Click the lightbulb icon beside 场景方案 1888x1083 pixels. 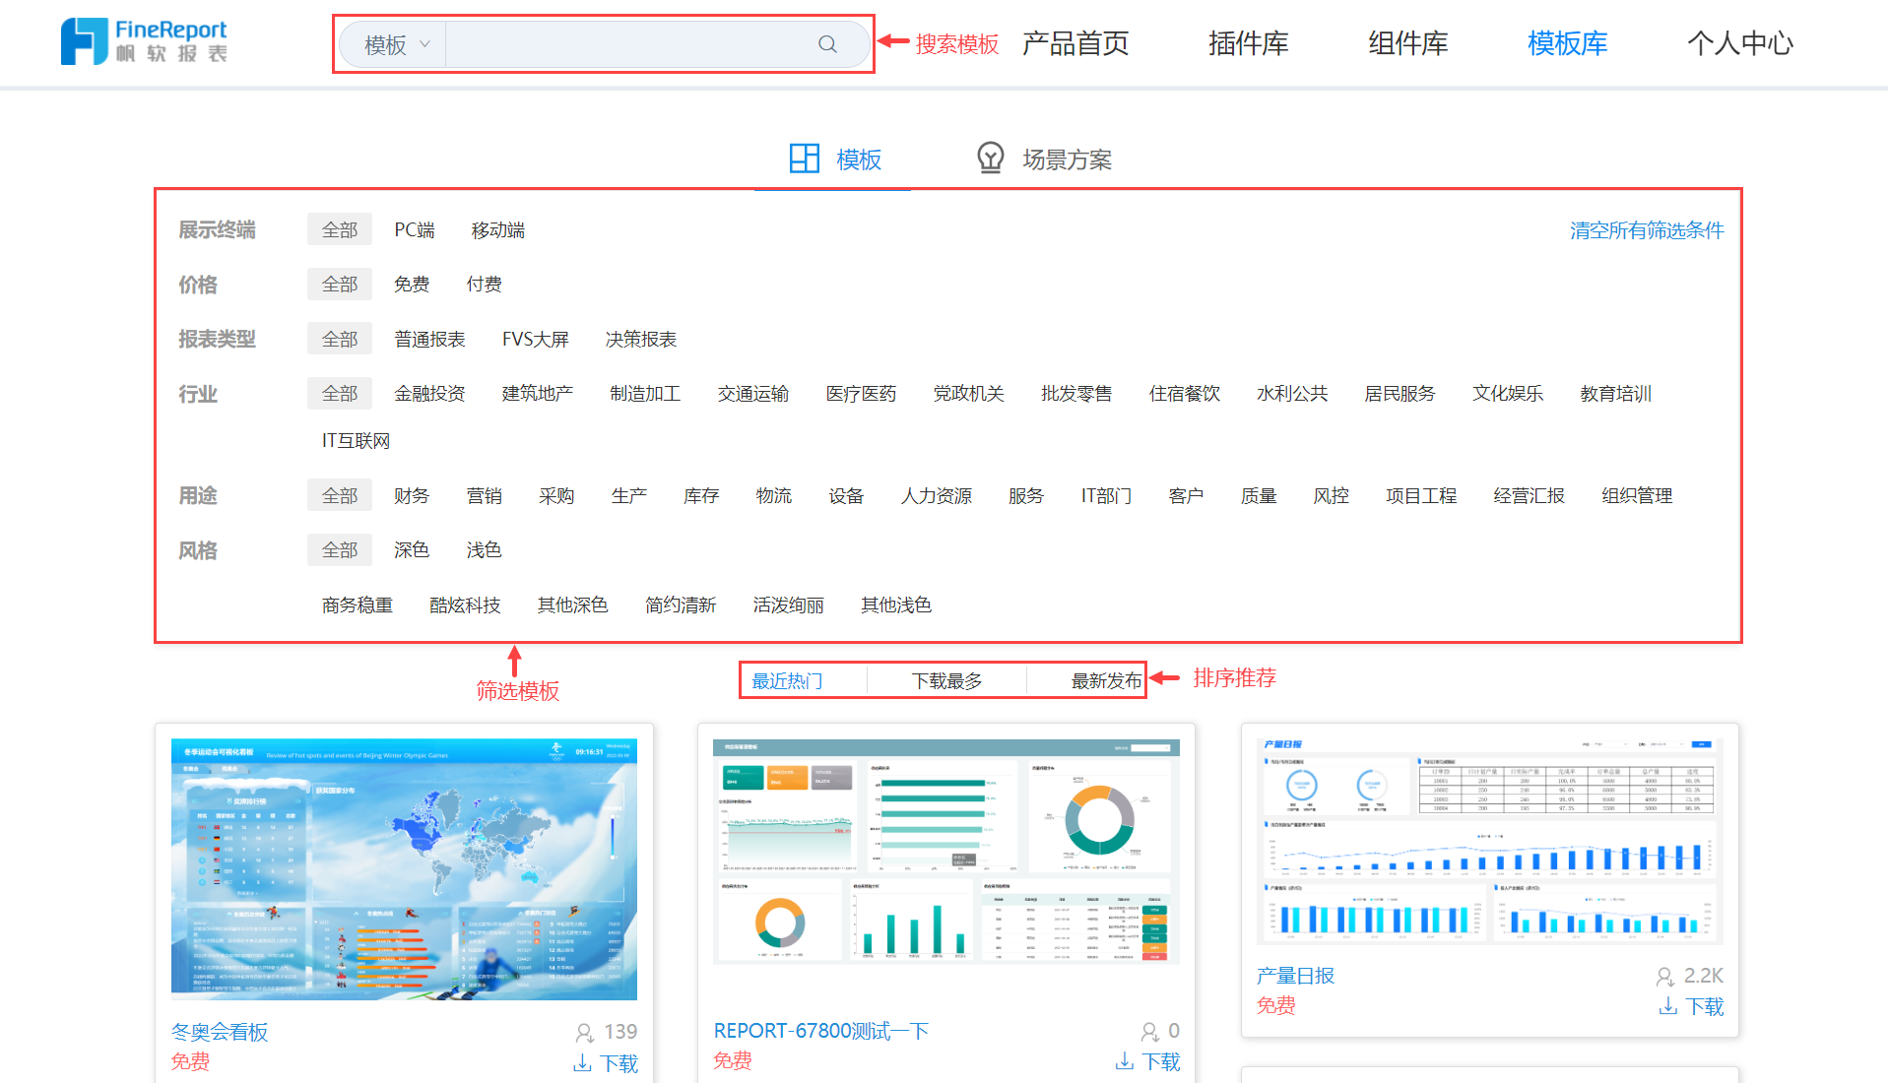point(990,158)
